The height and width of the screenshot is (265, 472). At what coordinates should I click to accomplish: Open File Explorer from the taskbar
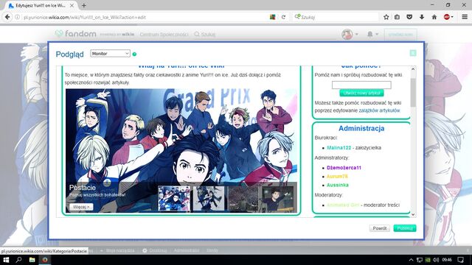[32, 260]
